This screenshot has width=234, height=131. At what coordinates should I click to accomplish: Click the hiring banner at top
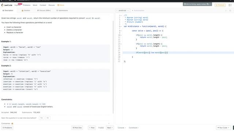click(197, 4)
